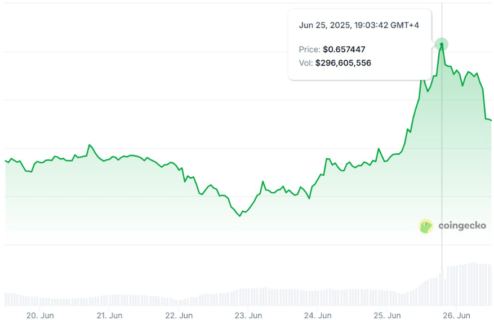Click the 26. Jun date label

point(456,315)
